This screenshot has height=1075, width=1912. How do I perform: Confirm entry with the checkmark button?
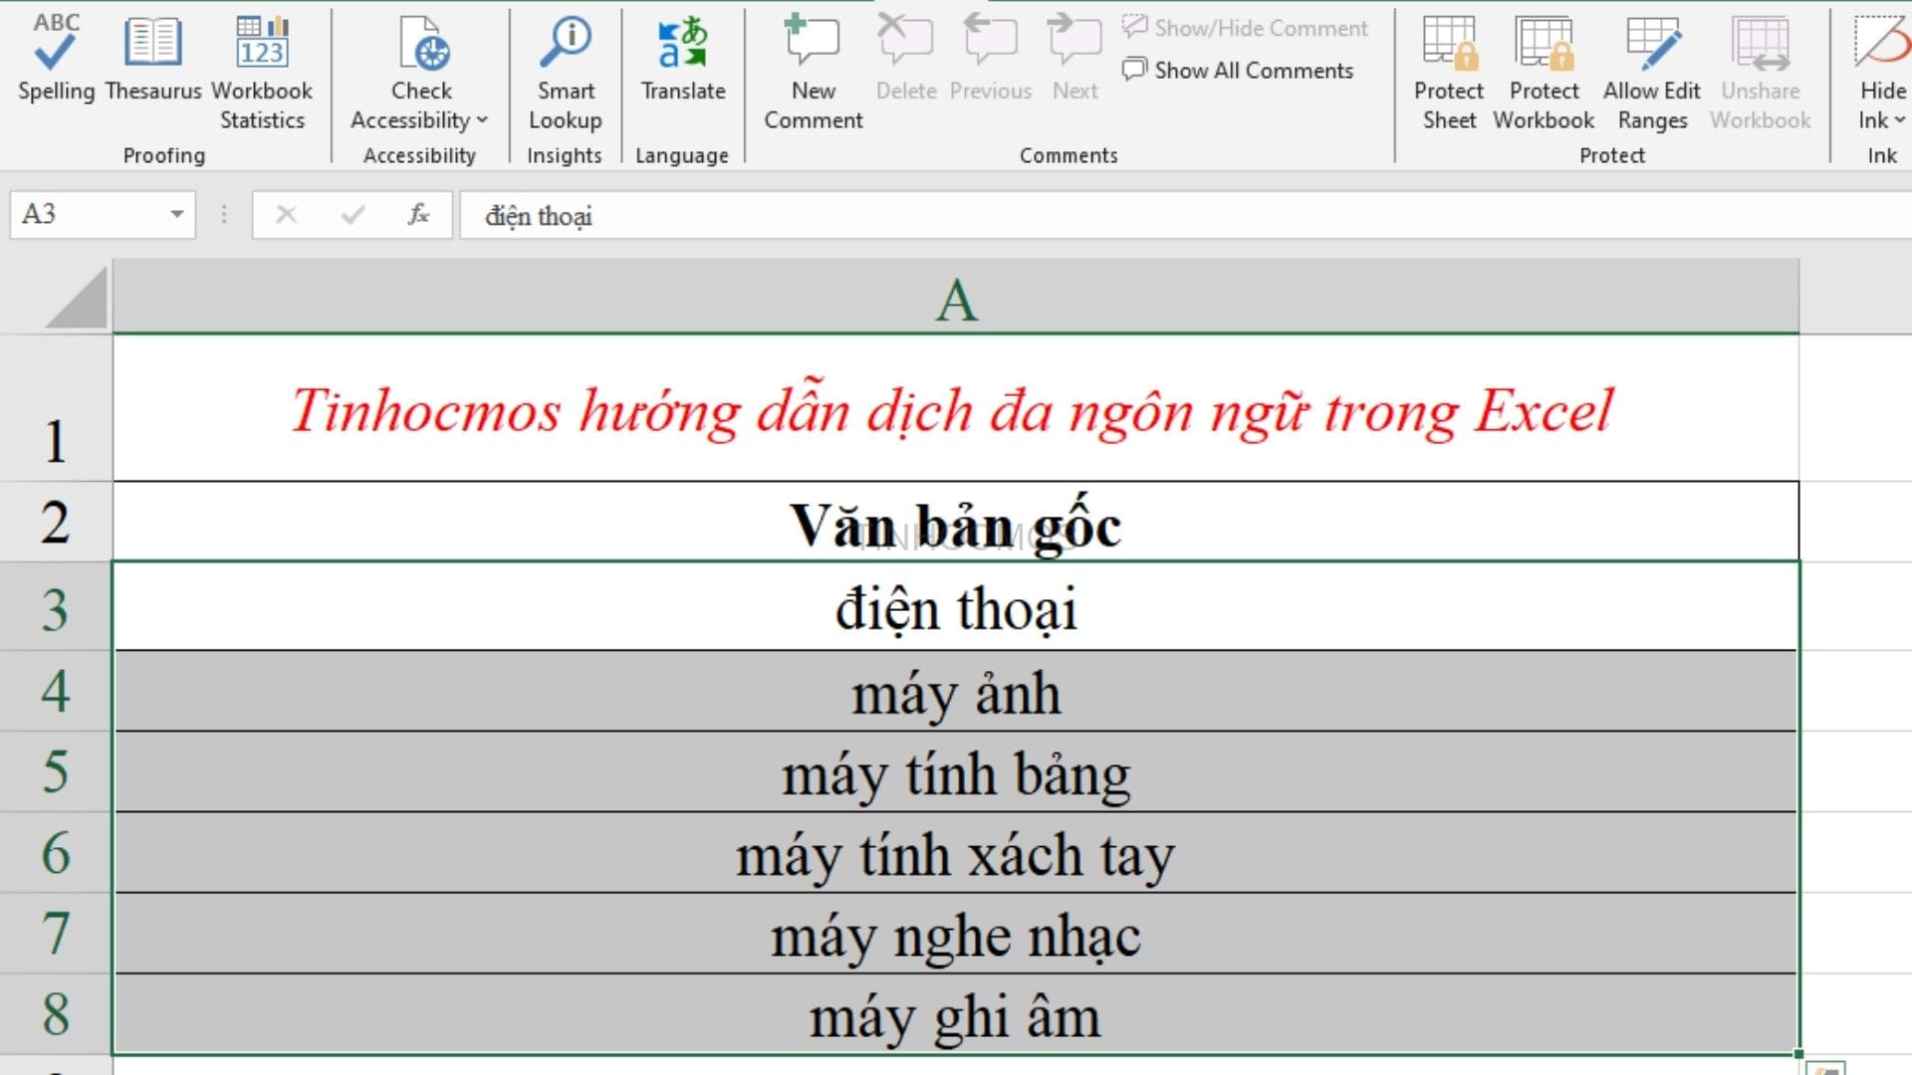[x=353, y=214]
